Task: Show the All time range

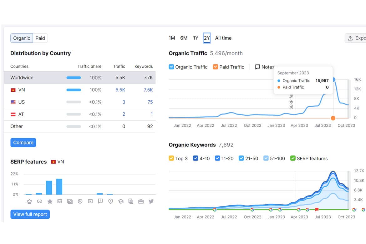Action: [223, 38]
